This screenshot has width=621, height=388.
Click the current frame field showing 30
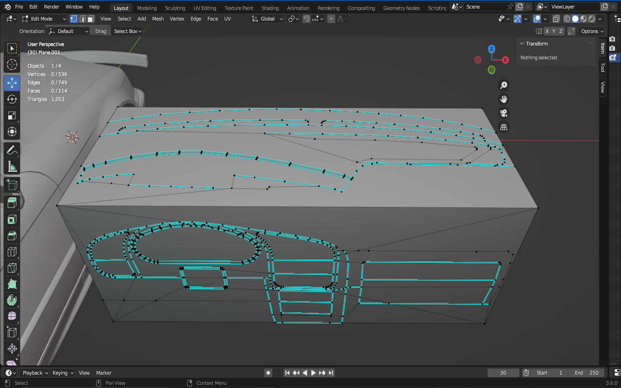pos(503,373)
